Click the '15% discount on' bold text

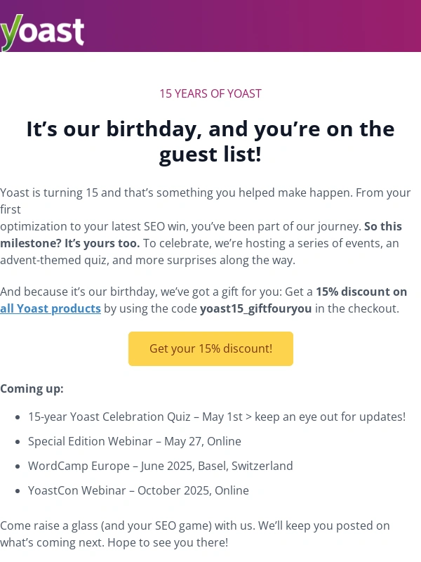[x=361, y=292]
